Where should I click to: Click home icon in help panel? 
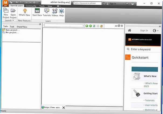(129, 30)
